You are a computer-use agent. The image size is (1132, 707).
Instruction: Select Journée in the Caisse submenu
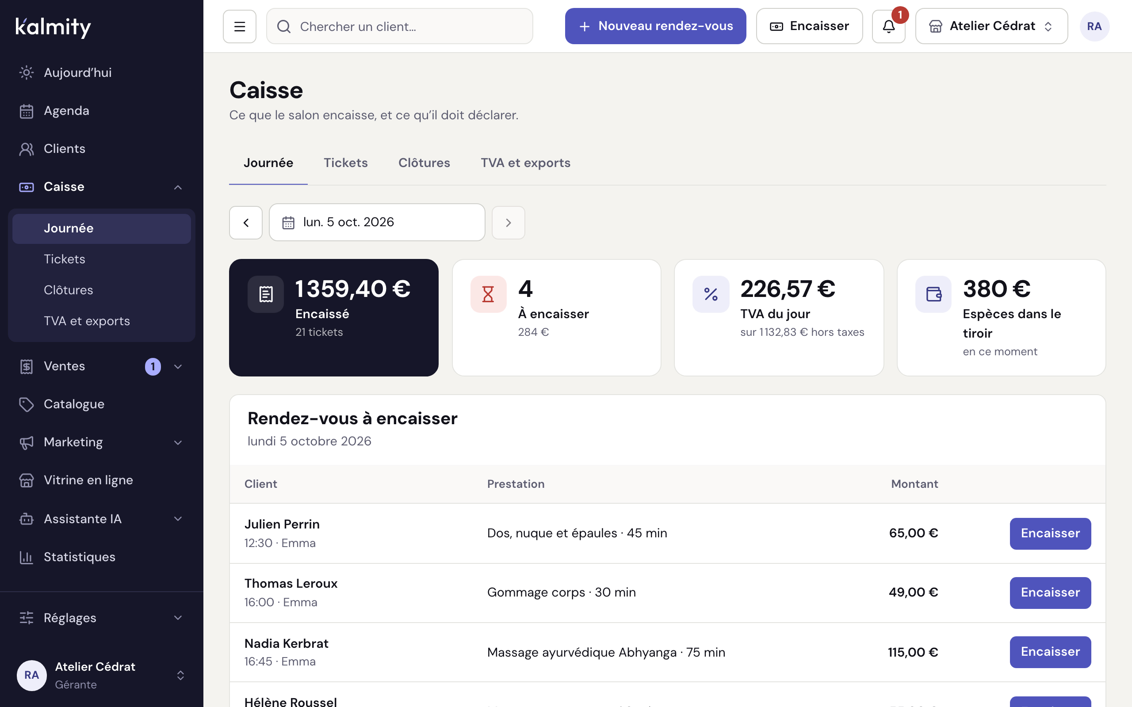(x=102, y=228)
